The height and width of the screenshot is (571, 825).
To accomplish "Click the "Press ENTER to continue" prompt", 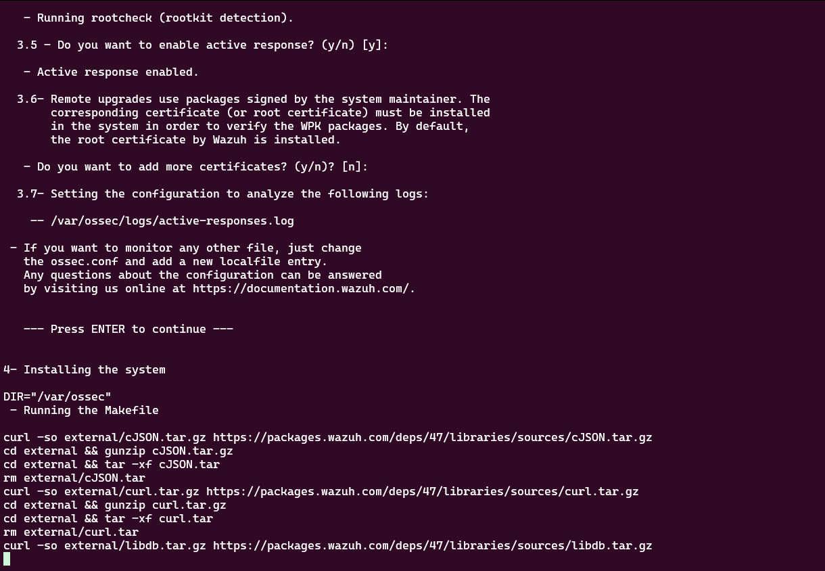I will (128, 329).
